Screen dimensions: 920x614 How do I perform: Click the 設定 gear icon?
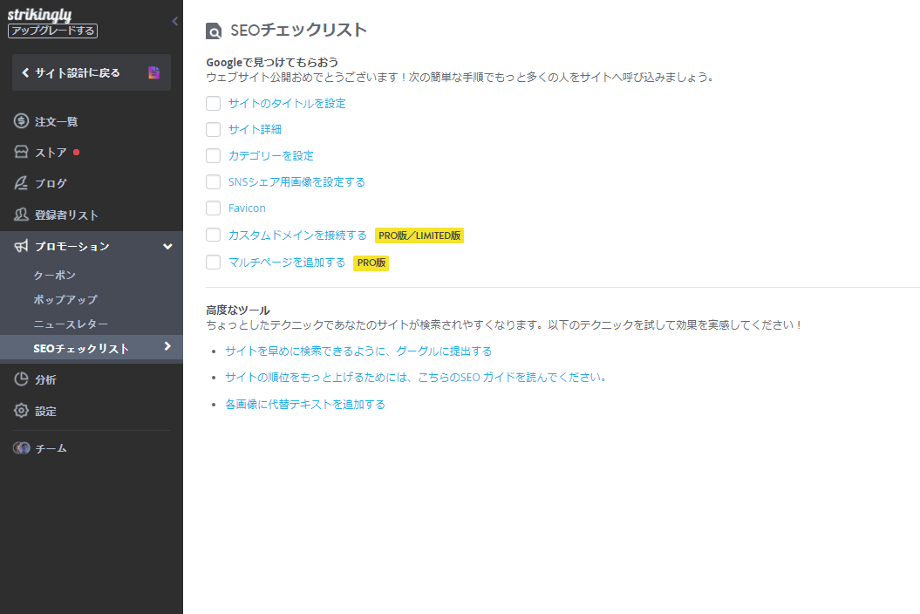coord(19,411)
